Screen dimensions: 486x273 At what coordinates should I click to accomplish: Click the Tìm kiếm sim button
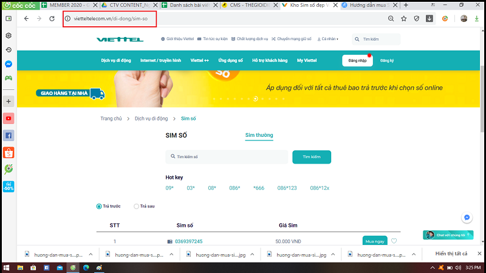(x=312, y=157)
